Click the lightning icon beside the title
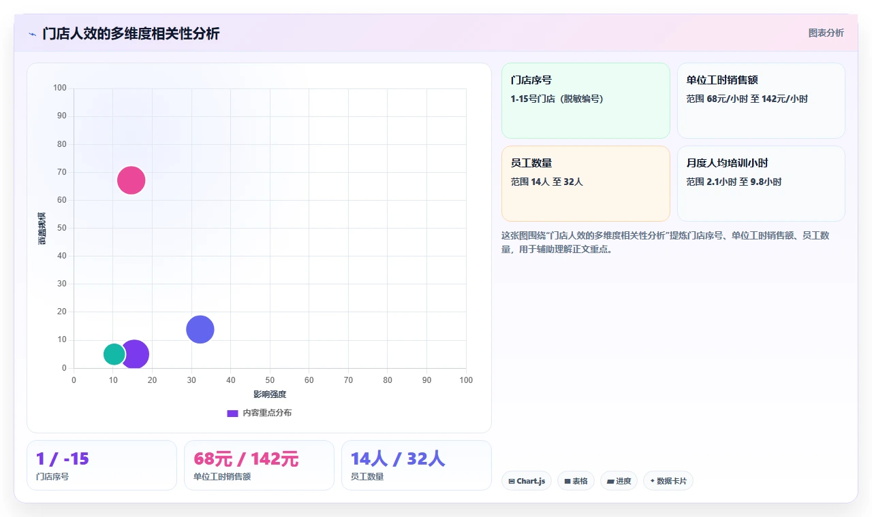The height and width of the screenshot is (517, 872). click(x=32, y=34)
